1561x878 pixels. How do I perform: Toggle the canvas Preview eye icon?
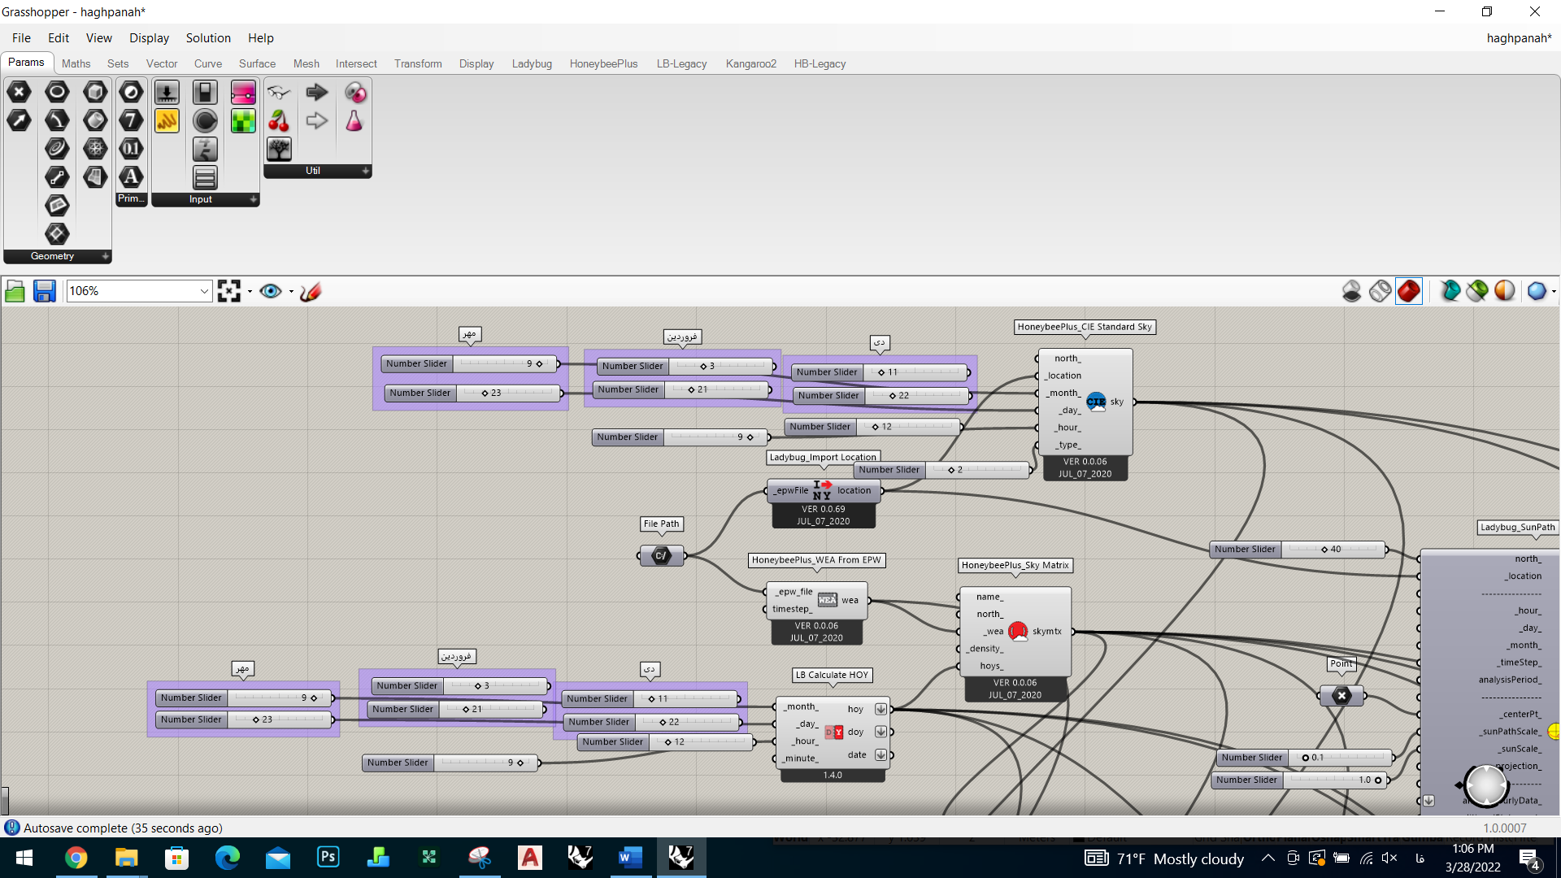coord(271,291)
